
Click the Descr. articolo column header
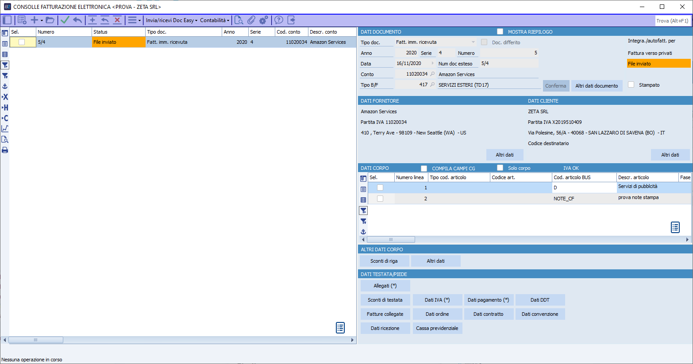coord(647,177)
